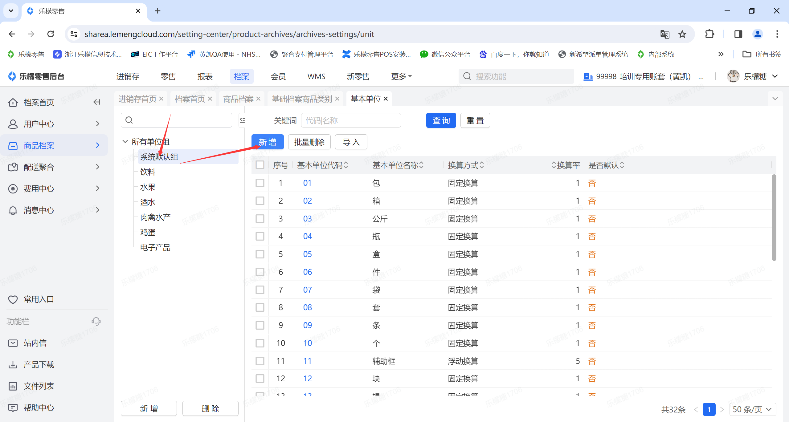Open the 报表 top menu
Screen dimensions: 789x422
205,76
